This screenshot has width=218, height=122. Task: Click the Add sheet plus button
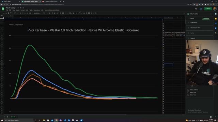pos(4,117)
